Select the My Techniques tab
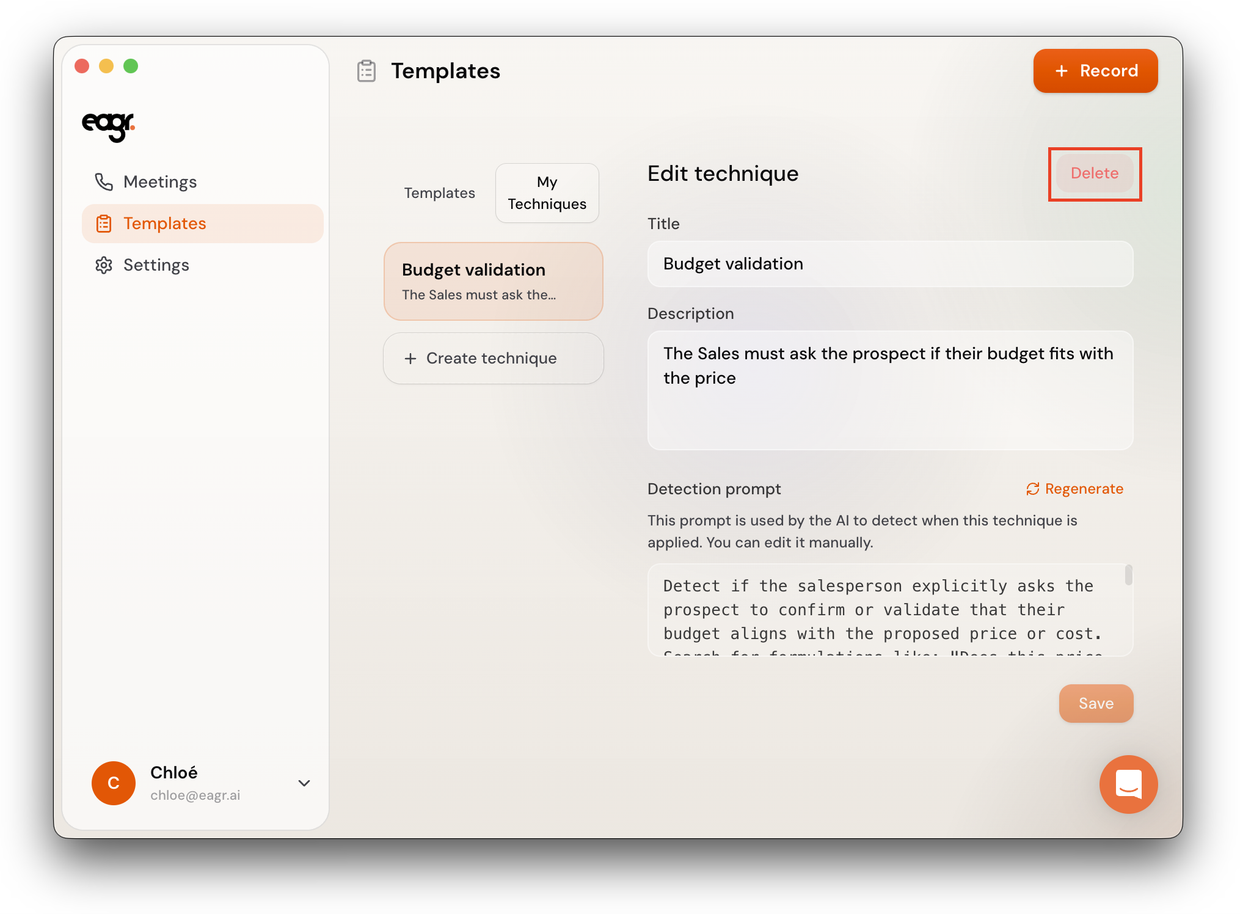Image resolution: width=1240 pixels, height=914 pixels. click(547, 193)
